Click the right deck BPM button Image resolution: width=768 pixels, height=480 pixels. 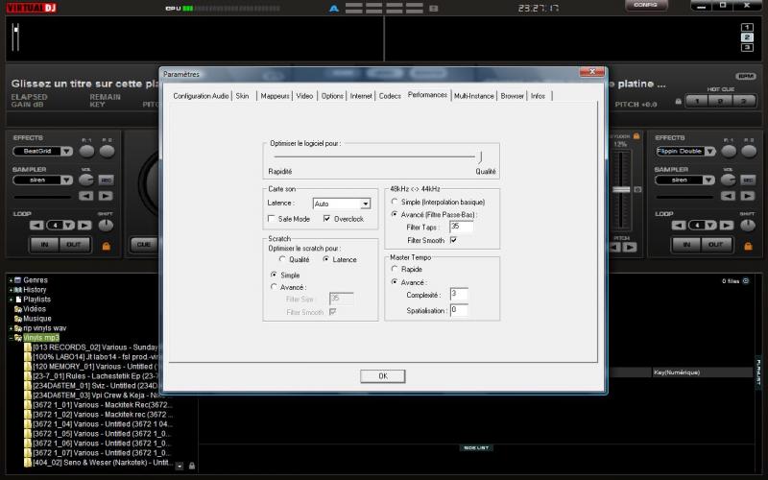point(746,77)
